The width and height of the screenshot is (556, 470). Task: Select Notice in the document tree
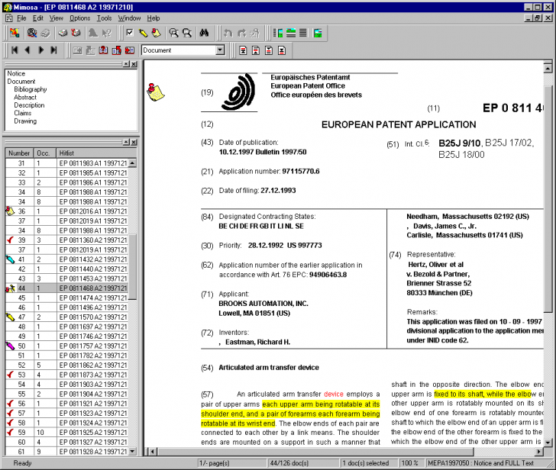point(16,74)
